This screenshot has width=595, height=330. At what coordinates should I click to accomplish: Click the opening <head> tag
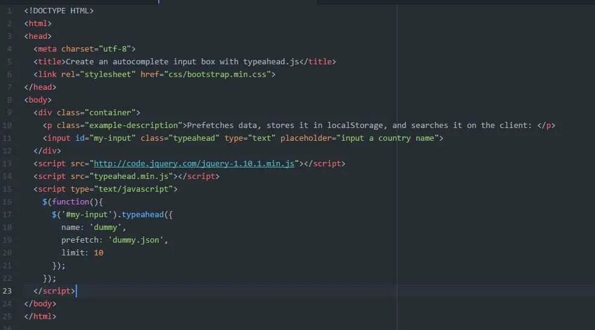pos(38,36)
